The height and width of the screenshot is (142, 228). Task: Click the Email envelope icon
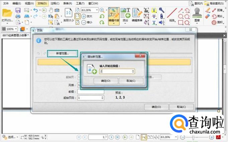26,10
